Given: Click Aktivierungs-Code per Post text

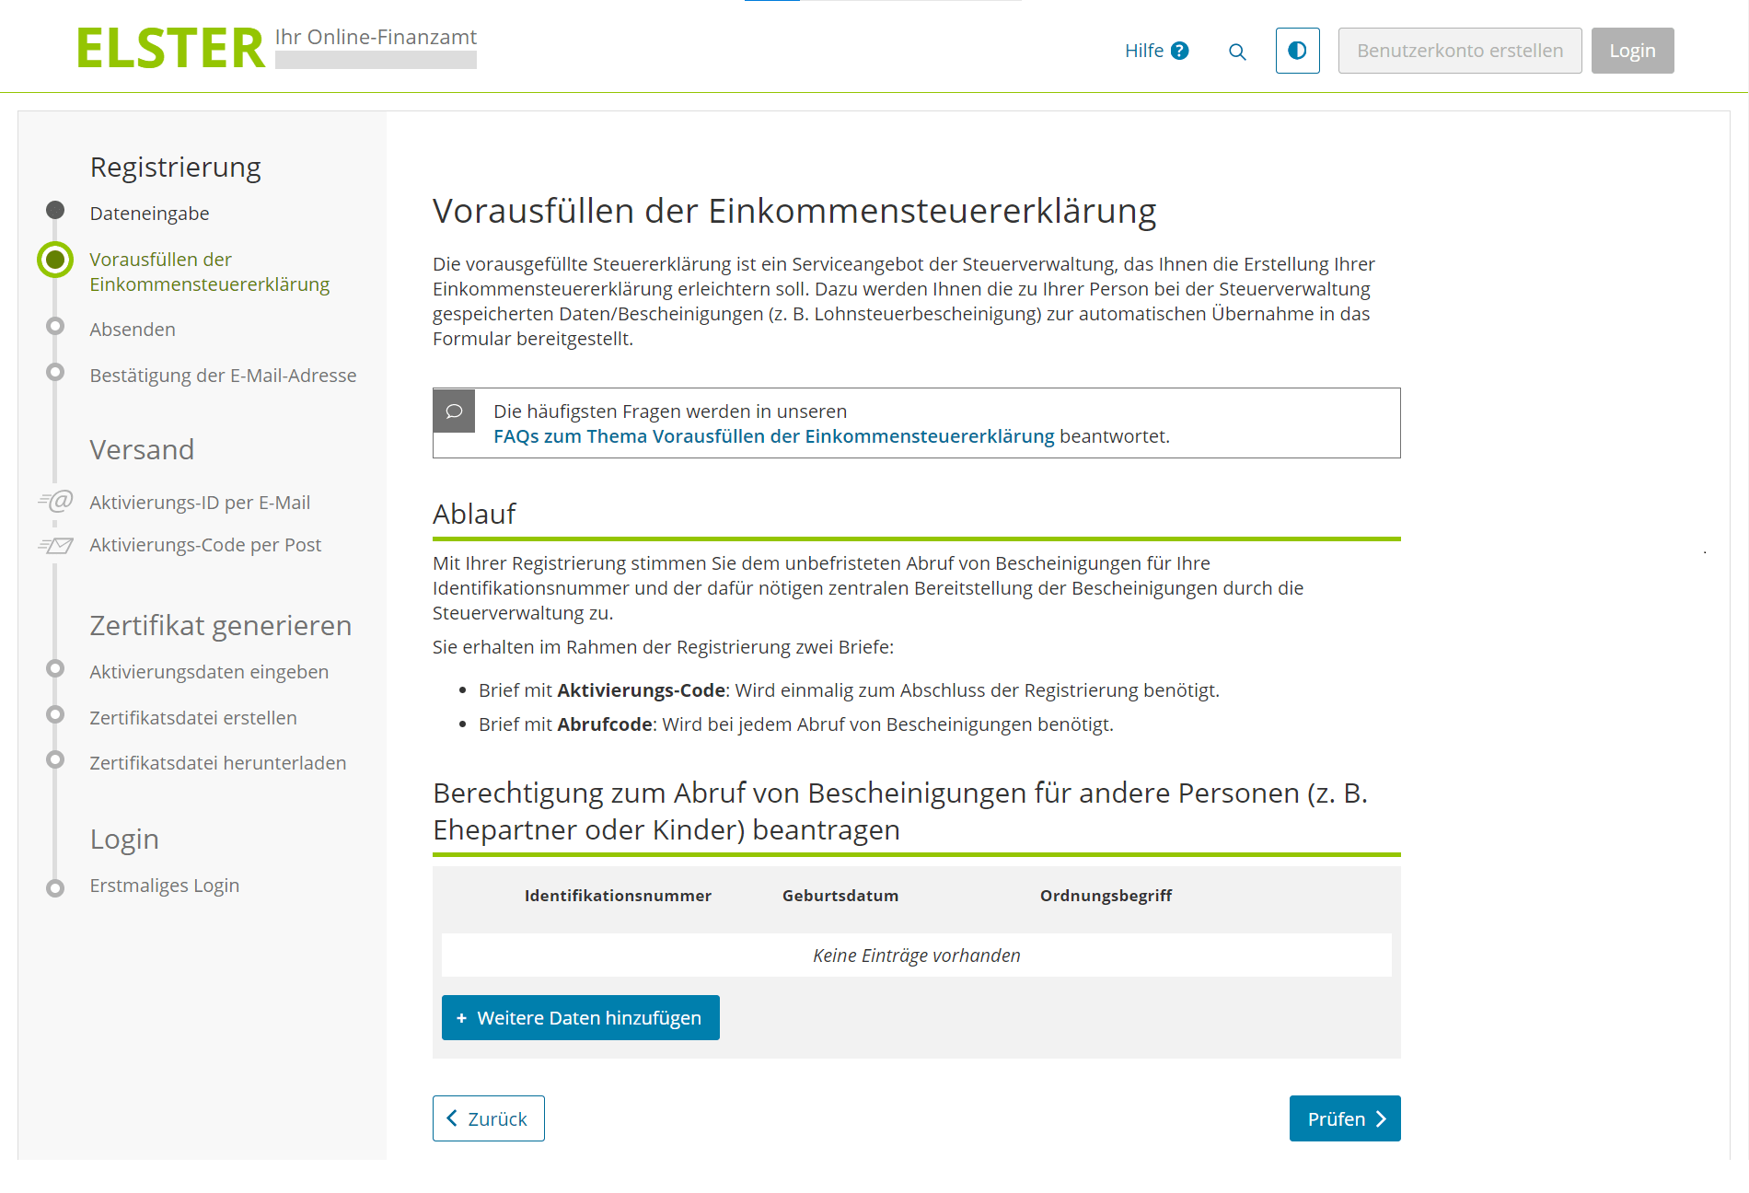Looking at the screenshot, I should point(205,545).
